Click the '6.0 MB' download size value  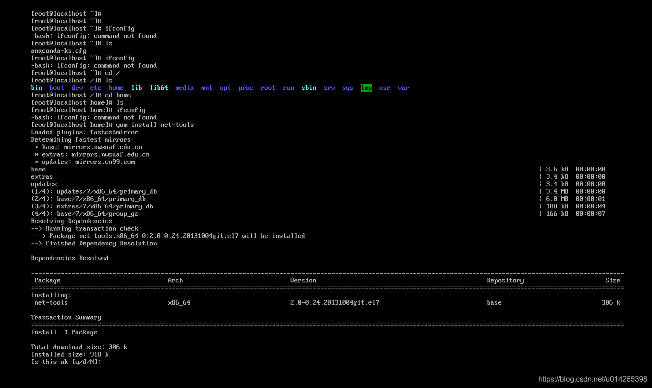pyautogui.click(x=557, y=199)
